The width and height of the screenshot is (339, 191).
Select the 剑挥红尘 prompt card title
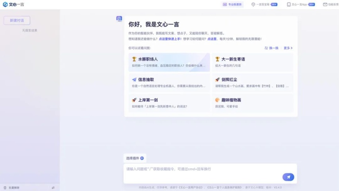click(x=229, y=80)
